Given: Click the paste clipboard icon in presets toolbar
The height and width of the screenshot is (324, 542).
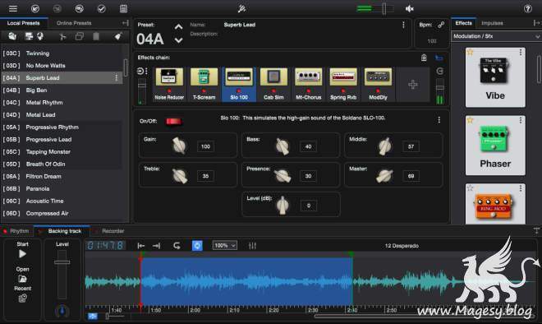Looking at the screenshot, I should click(96, 36).
